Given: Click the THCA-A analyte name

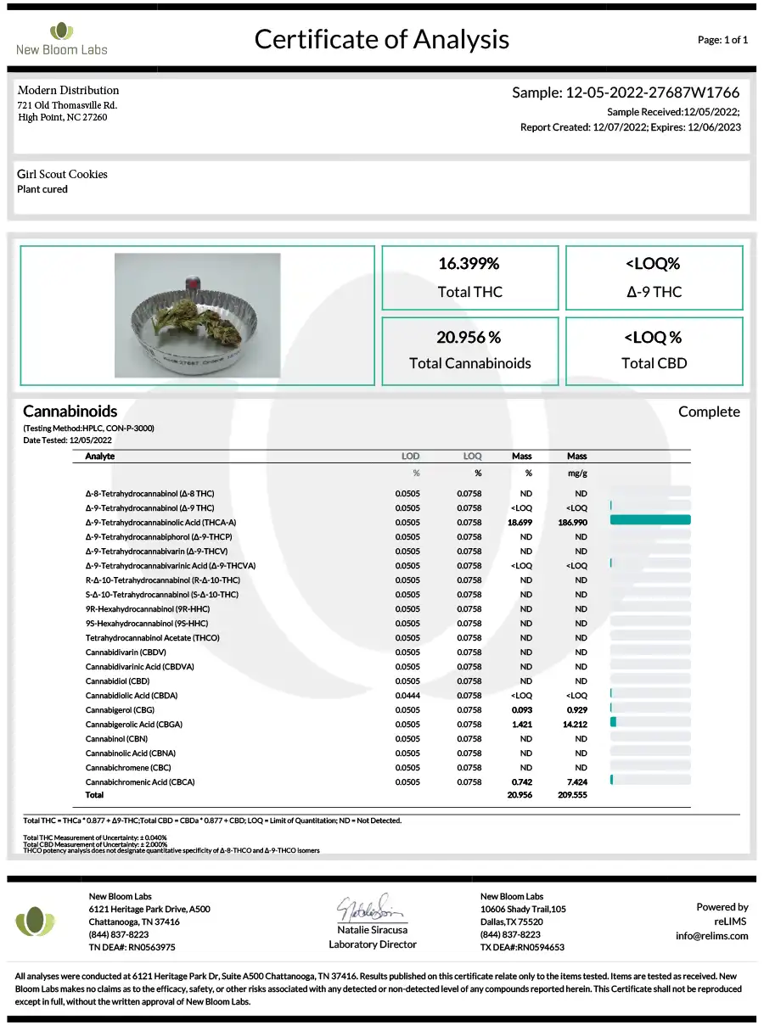Looking at the screenshot, I should click(x=160, y=522).
